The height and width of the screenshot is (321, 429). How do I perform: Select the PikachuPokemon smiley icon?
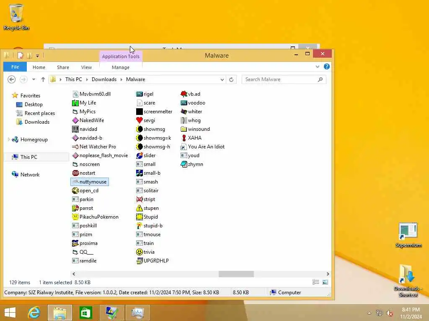75,217
